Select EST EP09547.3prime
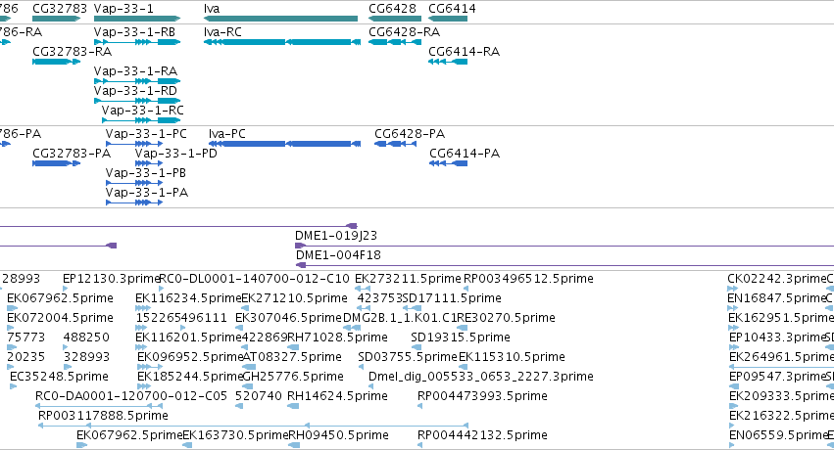The height and width of the screenshot is (450, 834). point(776,377)
